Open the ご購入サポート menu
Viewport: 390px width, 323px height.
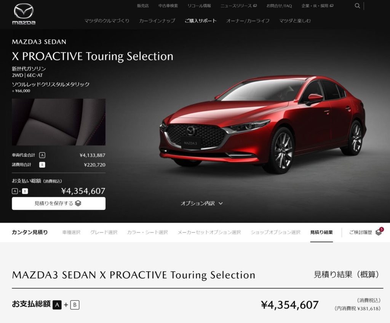coord(200,21)
